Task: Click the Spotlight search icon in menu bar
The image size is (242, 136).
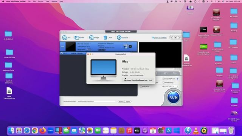Action: [216, 2]
